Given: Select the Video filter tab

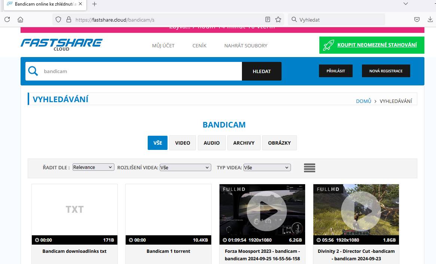Looking at the screenshot, I should (x=182, y=143).
